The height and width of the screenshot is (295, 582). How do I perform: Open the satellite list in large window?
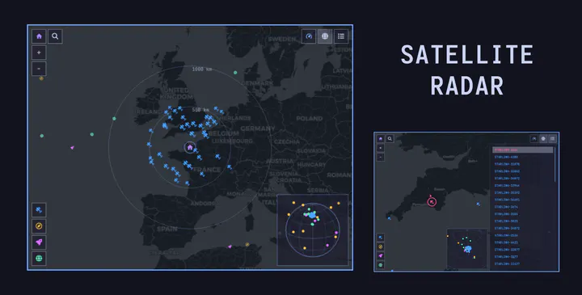point(341,36)
